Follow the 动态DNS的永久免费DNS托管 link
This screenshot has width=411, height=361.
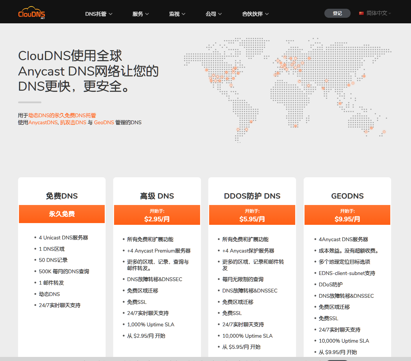[x=62, y=115]
